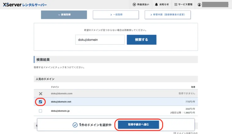Click the bell icon beside お知らせ
This screenshot has height=134, width=232.
[156, 4]
